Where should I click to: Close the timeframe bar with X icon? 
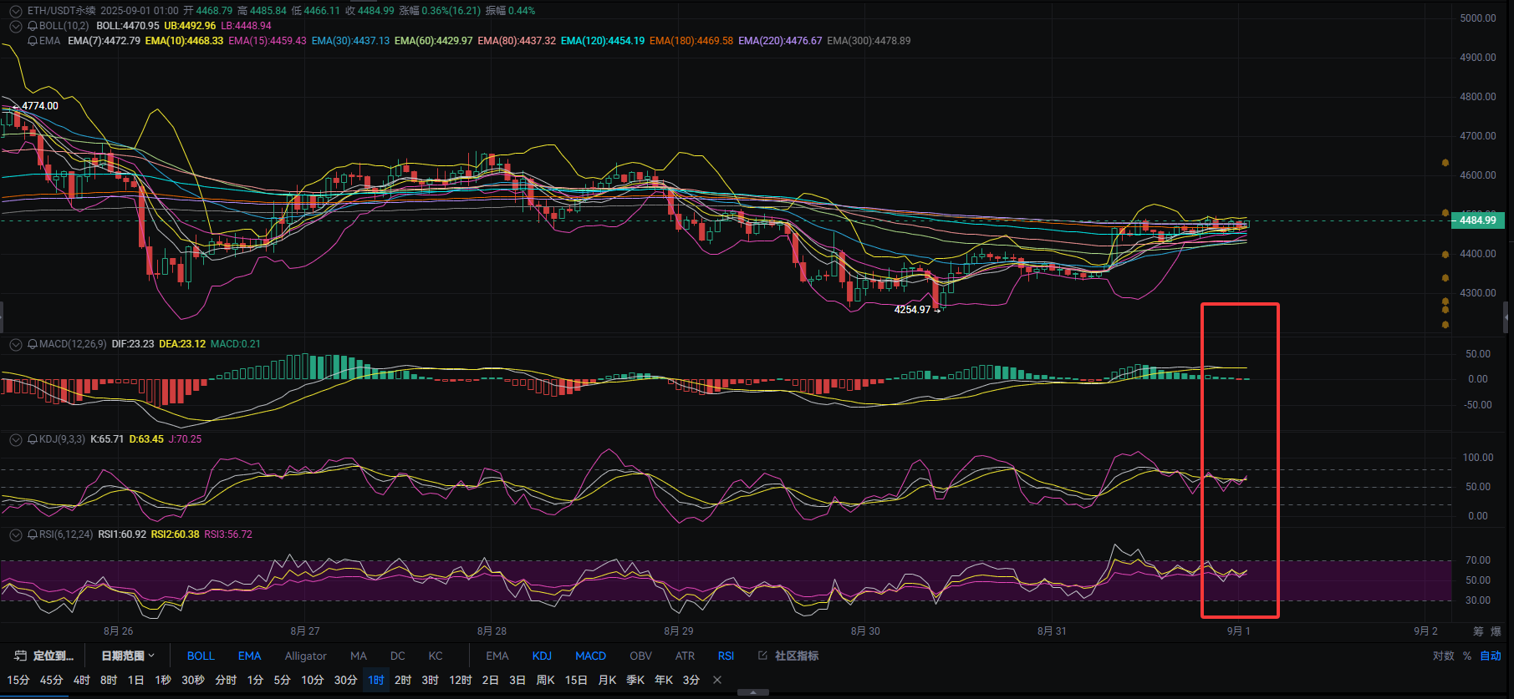717,680
